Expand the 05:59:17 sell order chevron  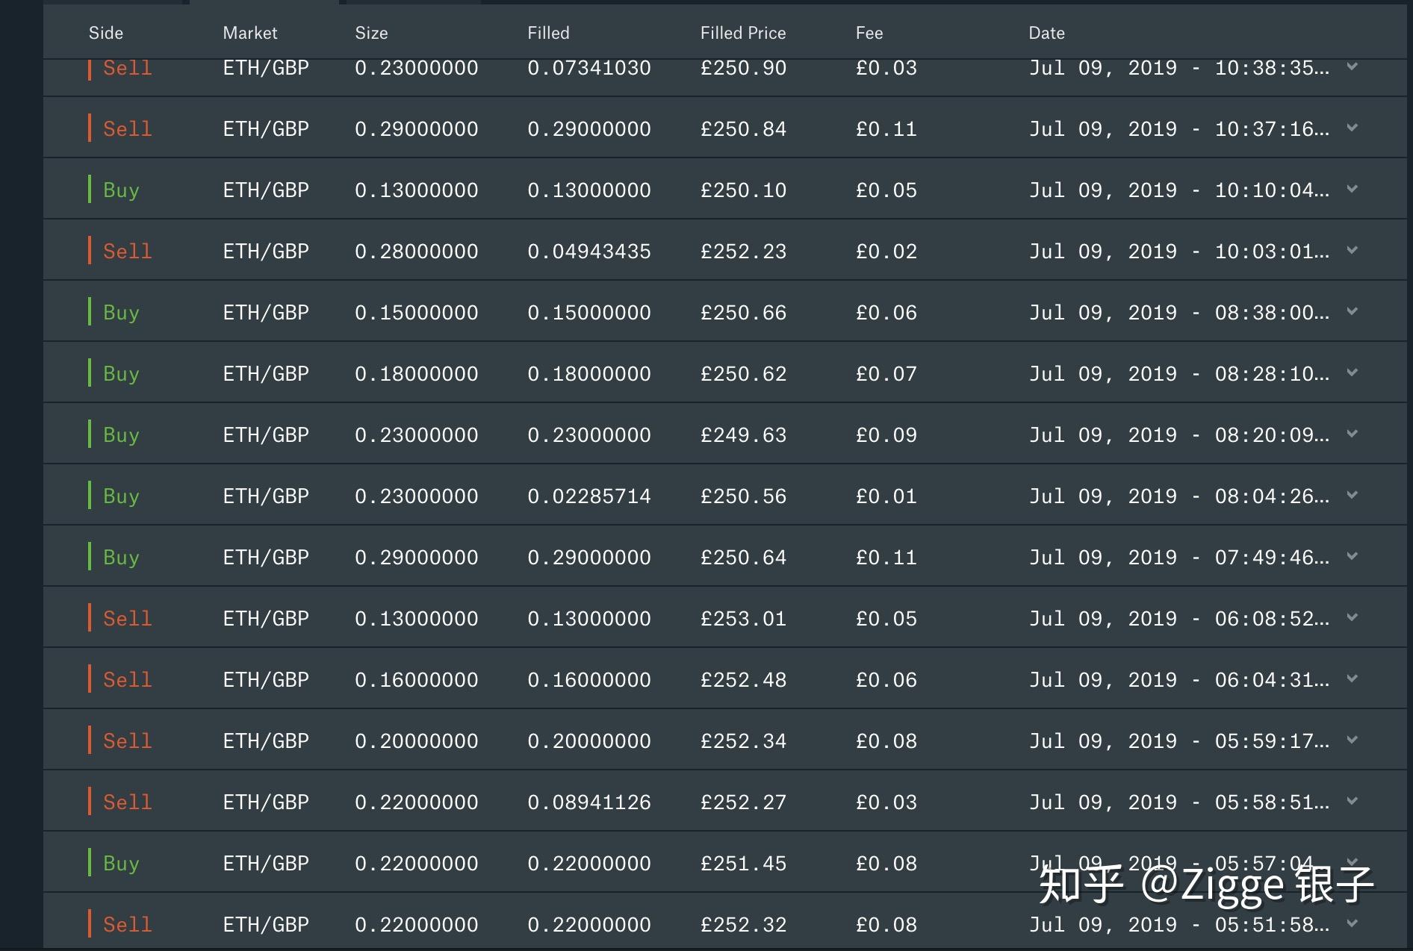1352,740
